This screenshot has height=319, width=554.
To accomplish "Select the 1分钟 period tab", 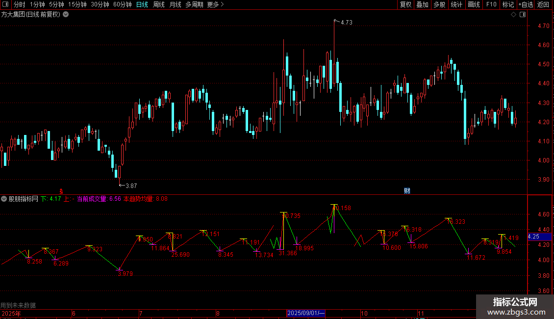I will tap(37, 4).
